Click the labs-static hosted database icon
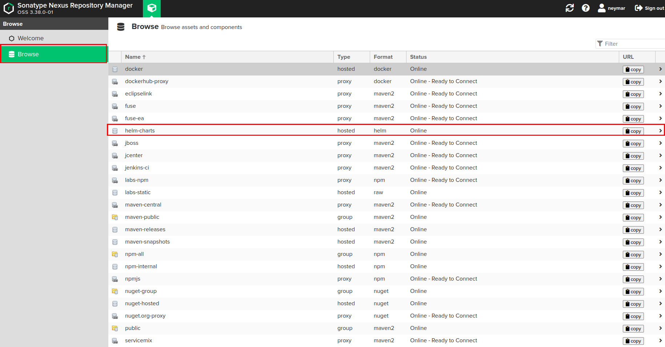 (x=115, y=193)
